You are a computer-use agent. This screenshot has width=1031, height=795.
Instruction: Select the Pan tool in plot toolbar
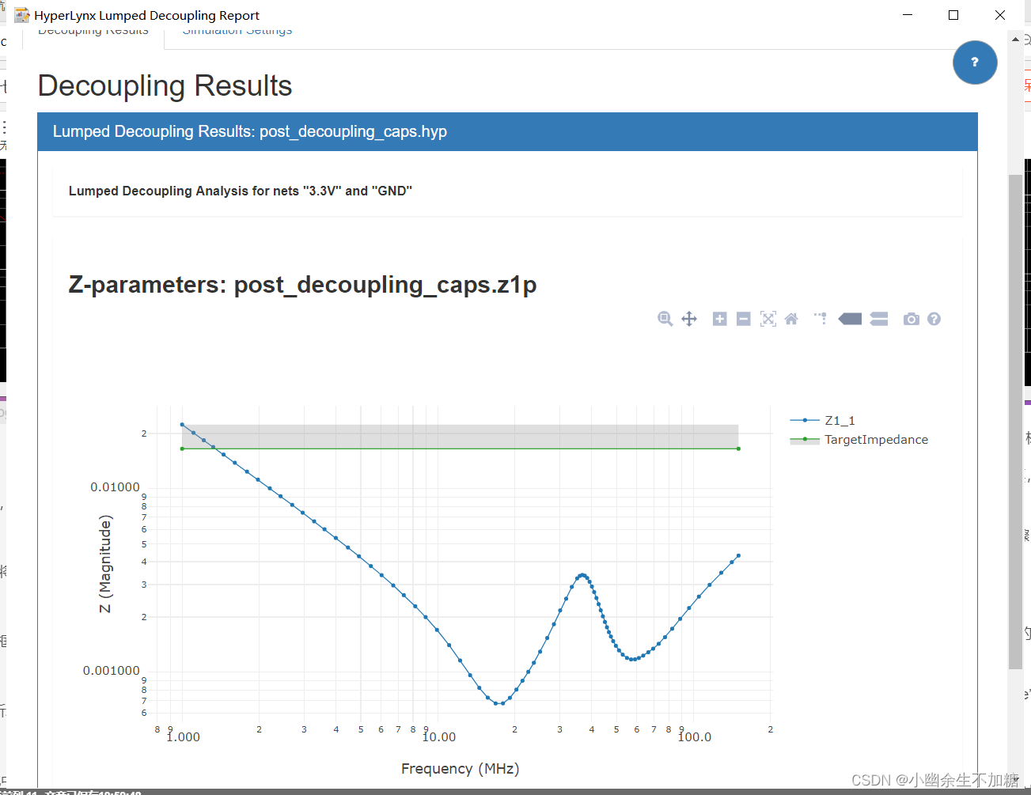click(x=689, y=319)
